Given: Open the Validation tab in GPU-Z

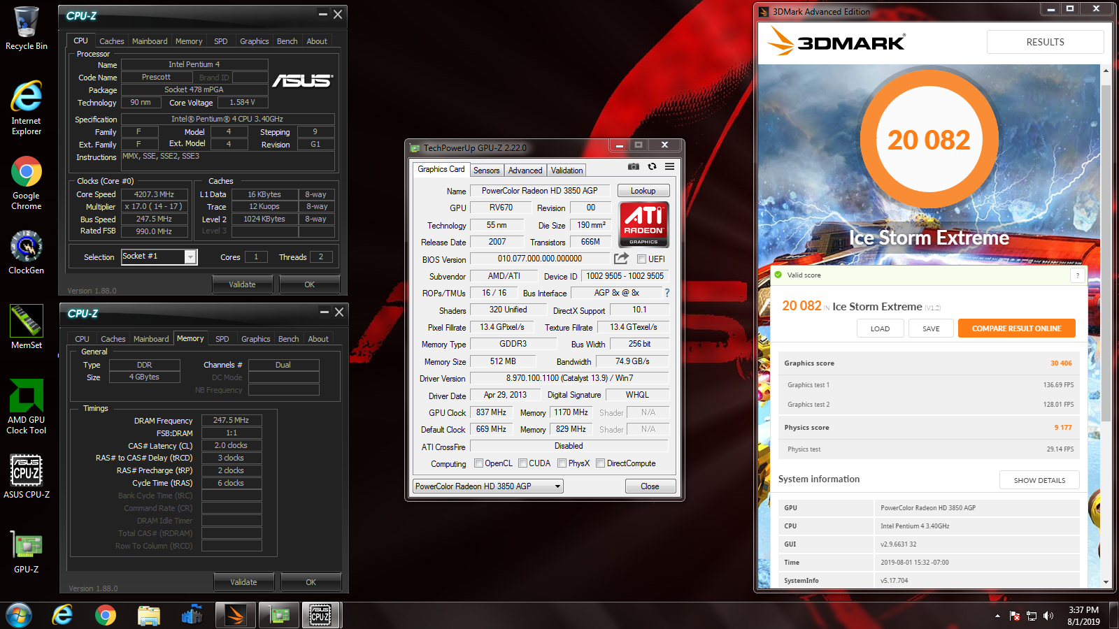Looking at the screenshot, I should pos(566,170).
